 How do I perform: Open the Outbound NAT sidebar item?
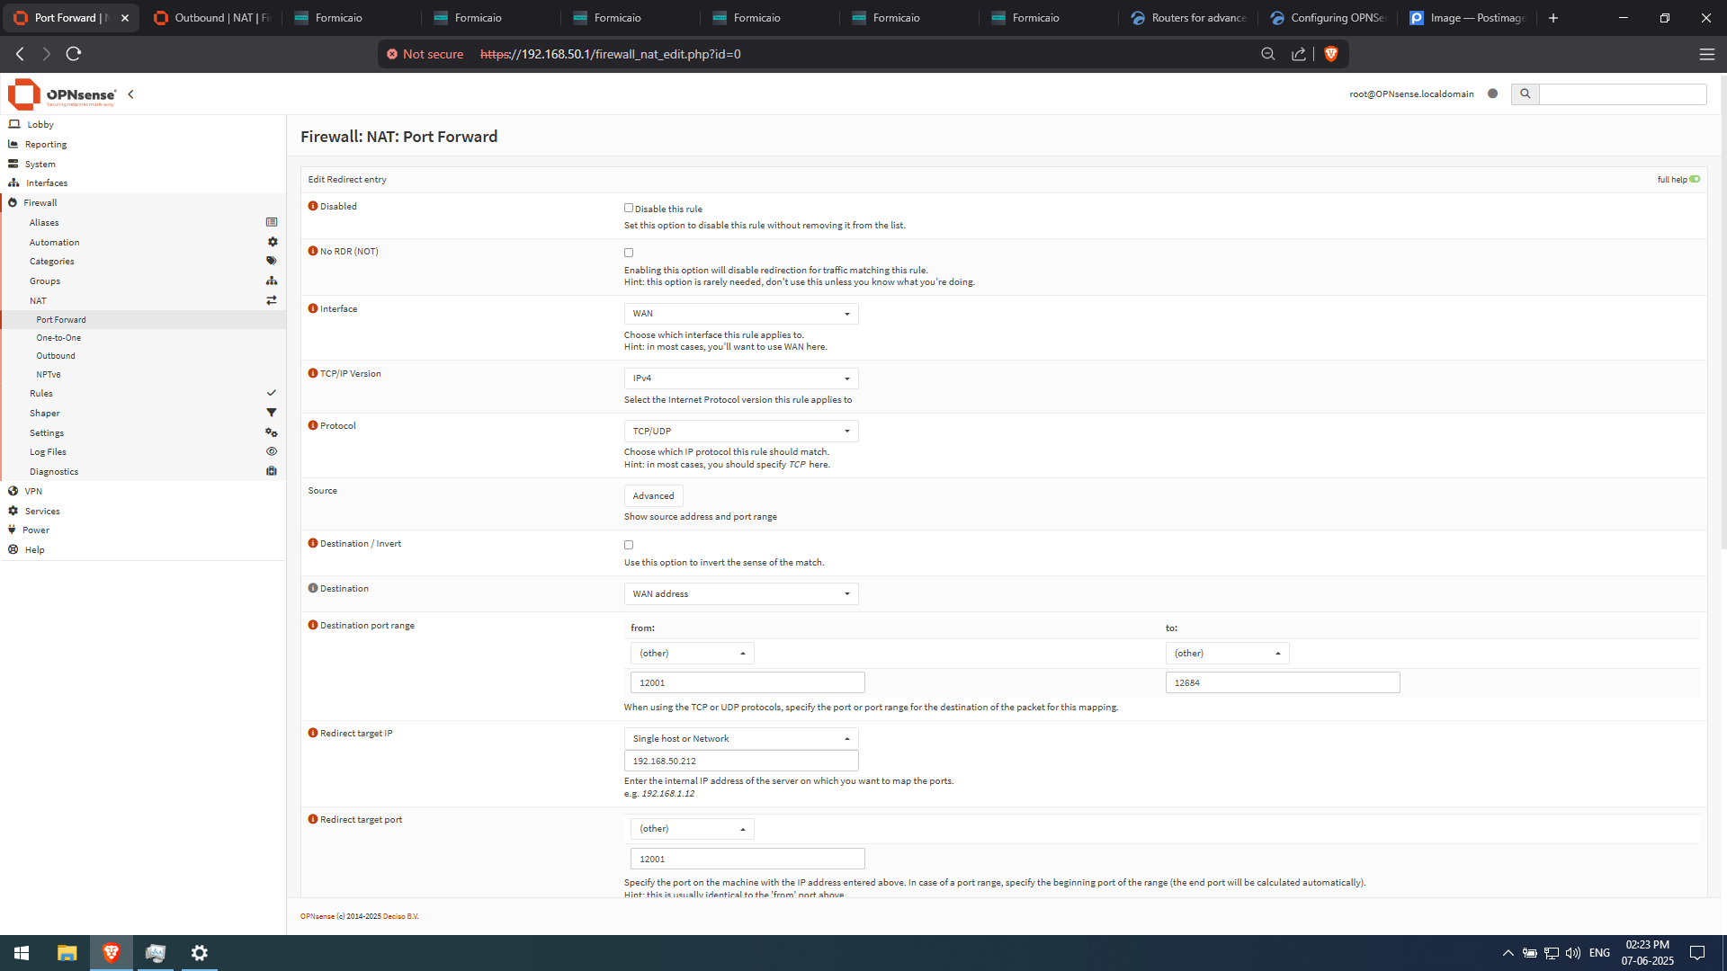(x=56, y=356)
